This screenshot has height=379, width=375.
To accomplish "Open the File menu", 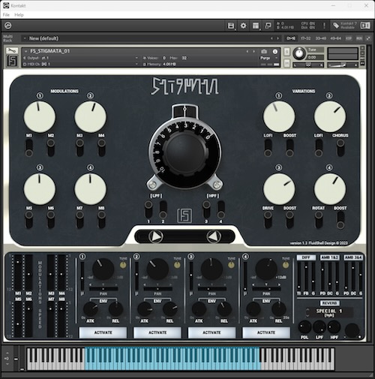I will click(6, 15).
